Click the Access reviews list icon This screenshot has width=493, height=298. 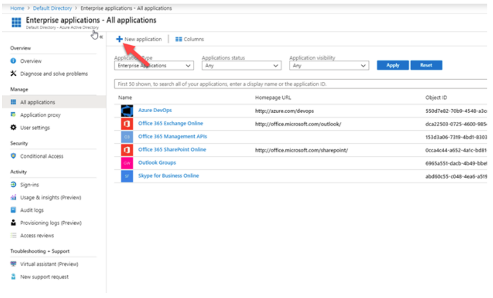pos(13,236)
